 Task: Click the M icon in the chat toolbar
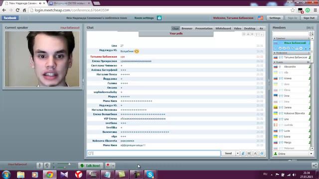click(249, 154)
